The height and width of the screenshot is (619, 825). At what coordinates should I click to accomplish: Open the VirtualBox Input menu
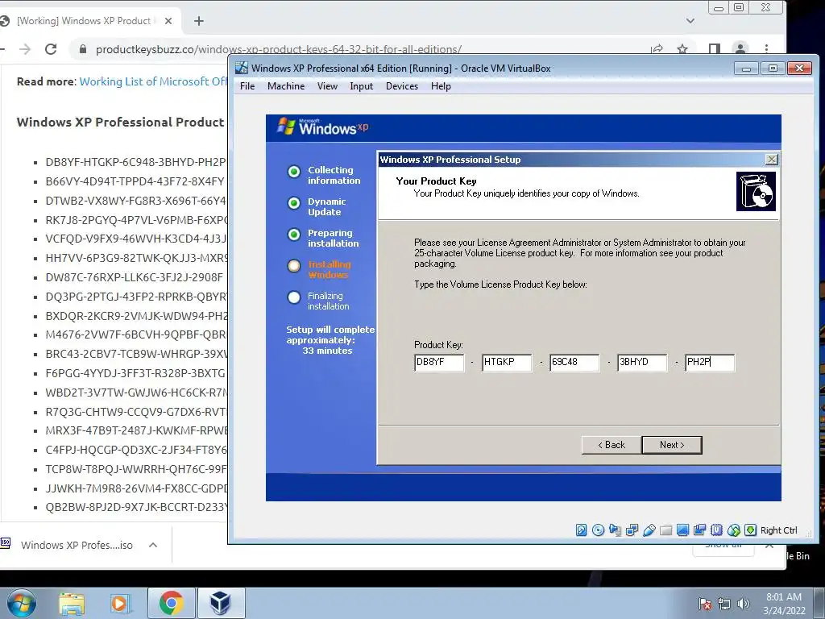coord(362,86)
